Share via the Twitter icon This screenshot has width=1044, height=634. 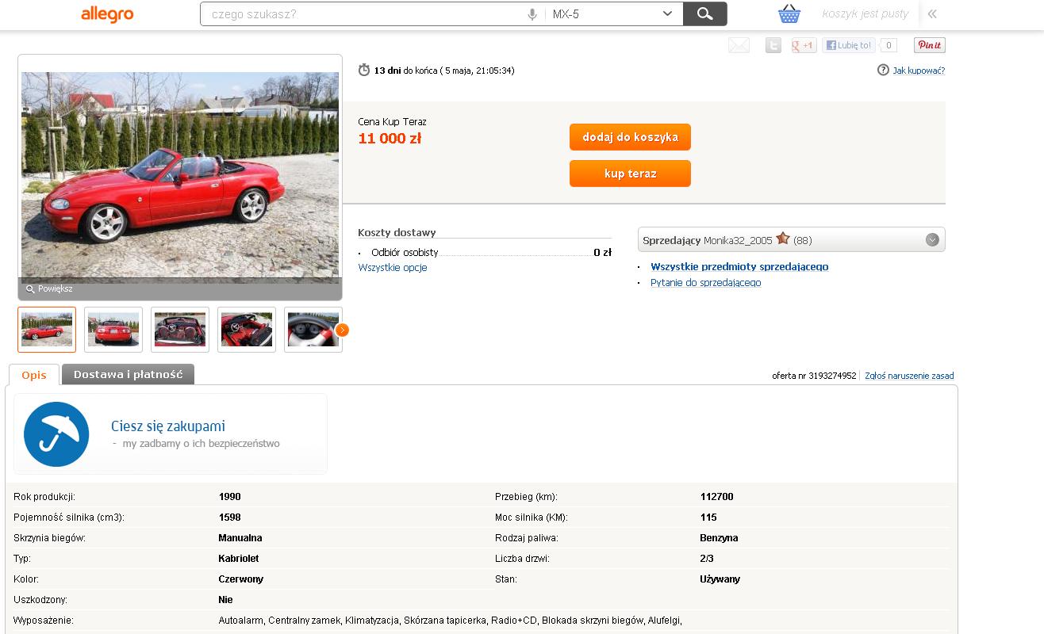(x=773, y=45)
